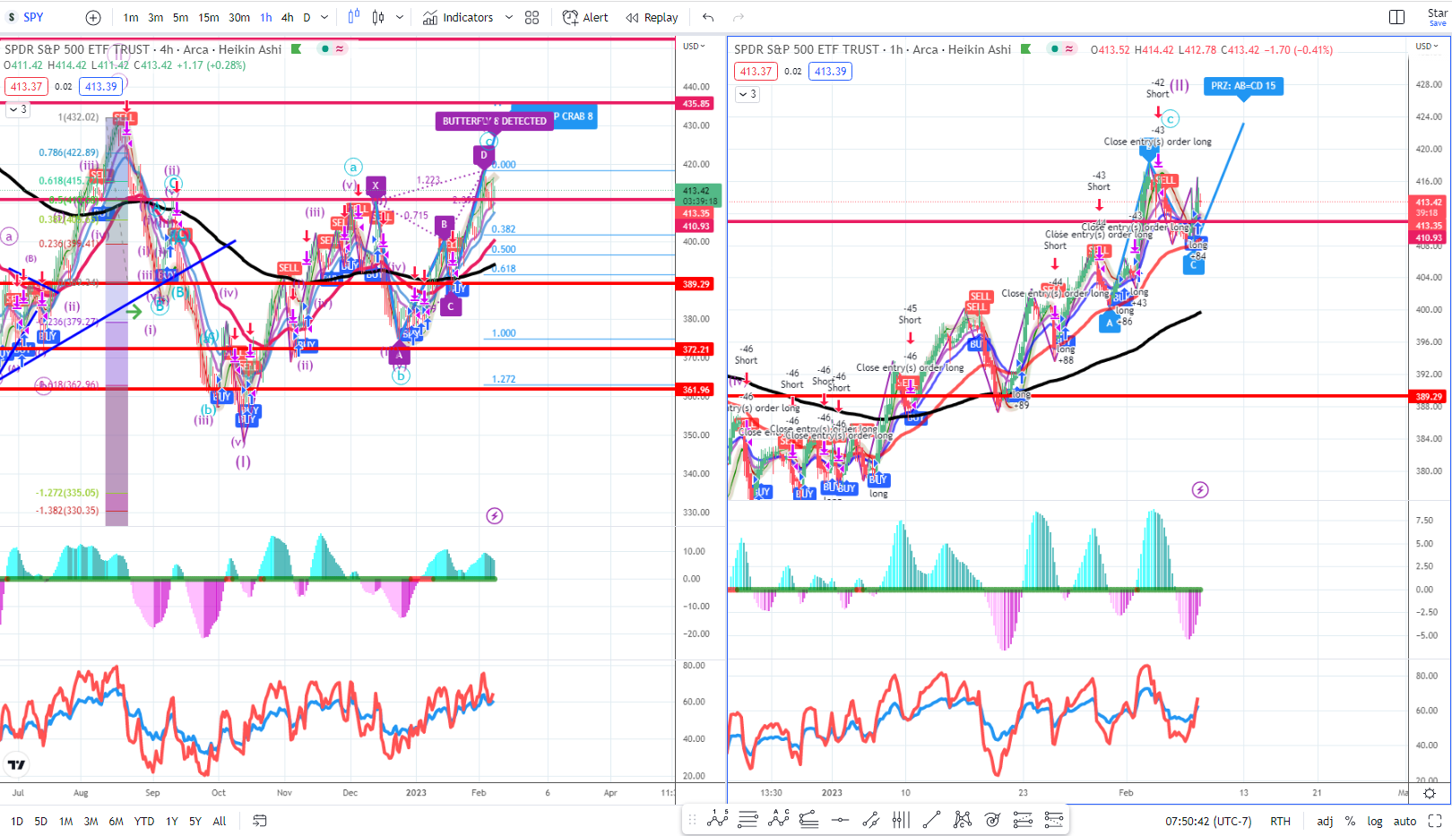
Task: Click the pink approximate symbol on 1h chart
Action: click(1069, 49)
